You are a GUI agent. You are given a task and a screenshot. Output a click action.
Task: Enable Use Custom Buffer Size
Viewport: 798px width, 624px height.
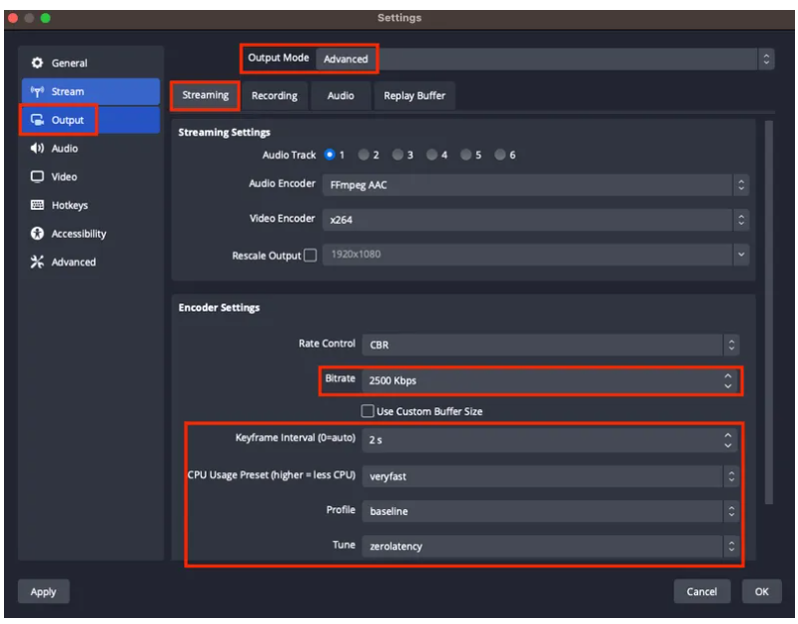click(x=368, y=411)
